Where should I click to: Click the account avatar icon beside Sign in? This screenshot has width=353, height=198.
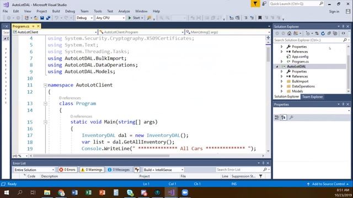coord(348,12)
